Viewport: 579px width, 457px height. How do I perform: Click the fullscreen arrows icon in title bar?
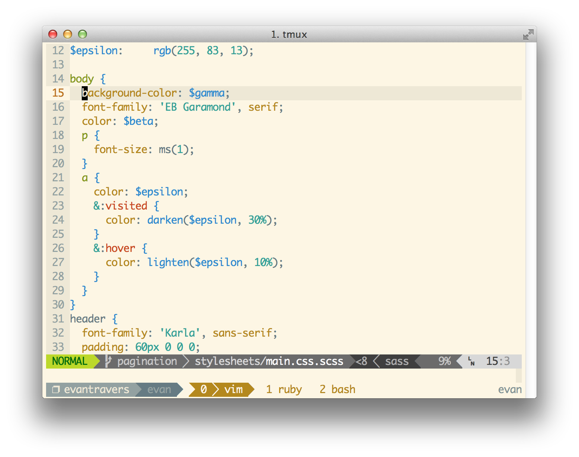click(x=528, y=35)
